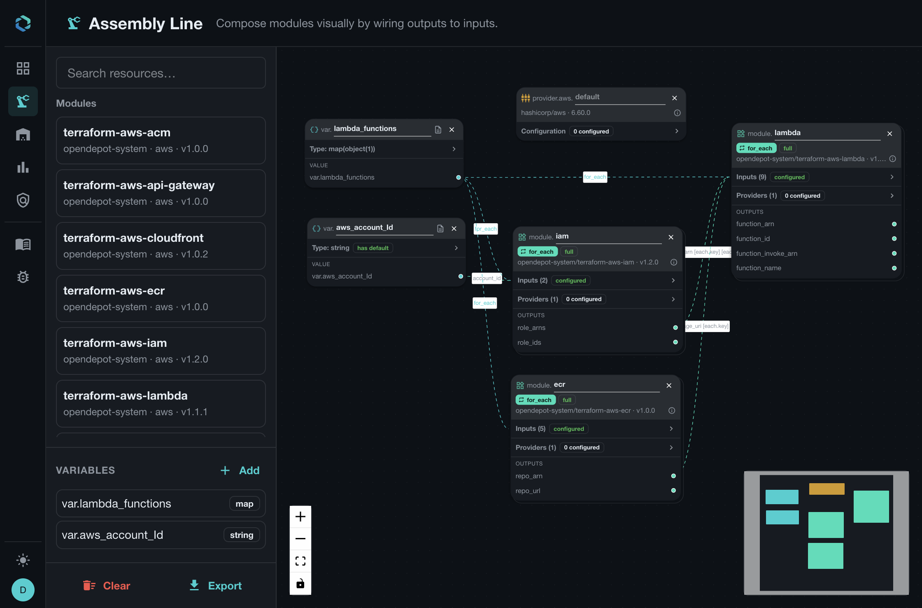Show info for terraform-aws-iam module

click(674, 262)
